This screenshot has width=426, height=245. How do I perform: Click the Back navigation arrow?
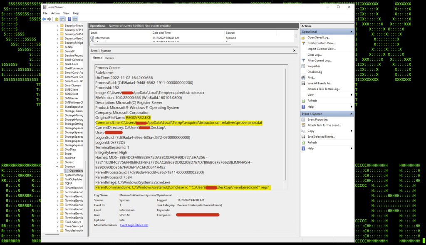(44, 18)
